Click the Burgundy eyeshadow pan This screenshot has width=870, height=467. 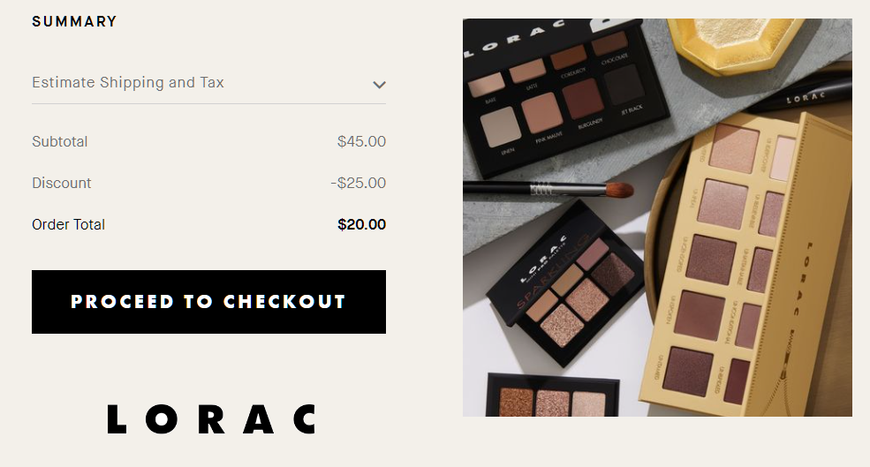(583, 99)
